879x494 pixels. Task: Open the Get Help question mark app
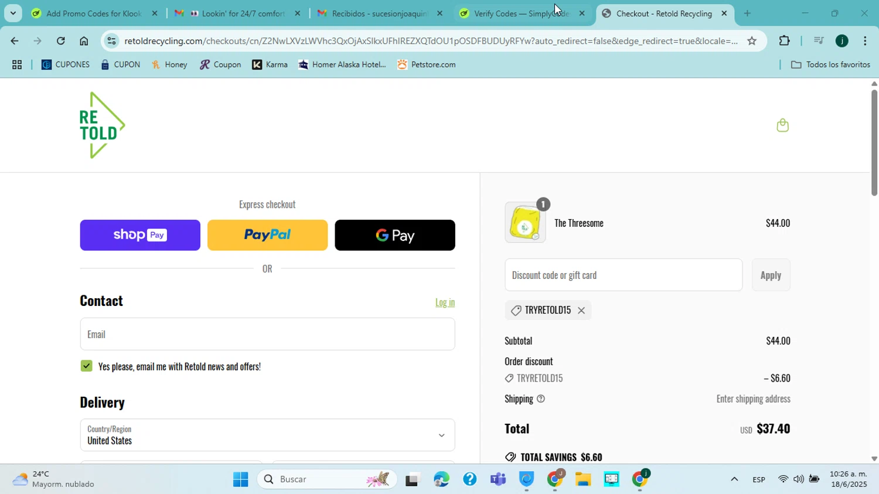tap(469, 480)
